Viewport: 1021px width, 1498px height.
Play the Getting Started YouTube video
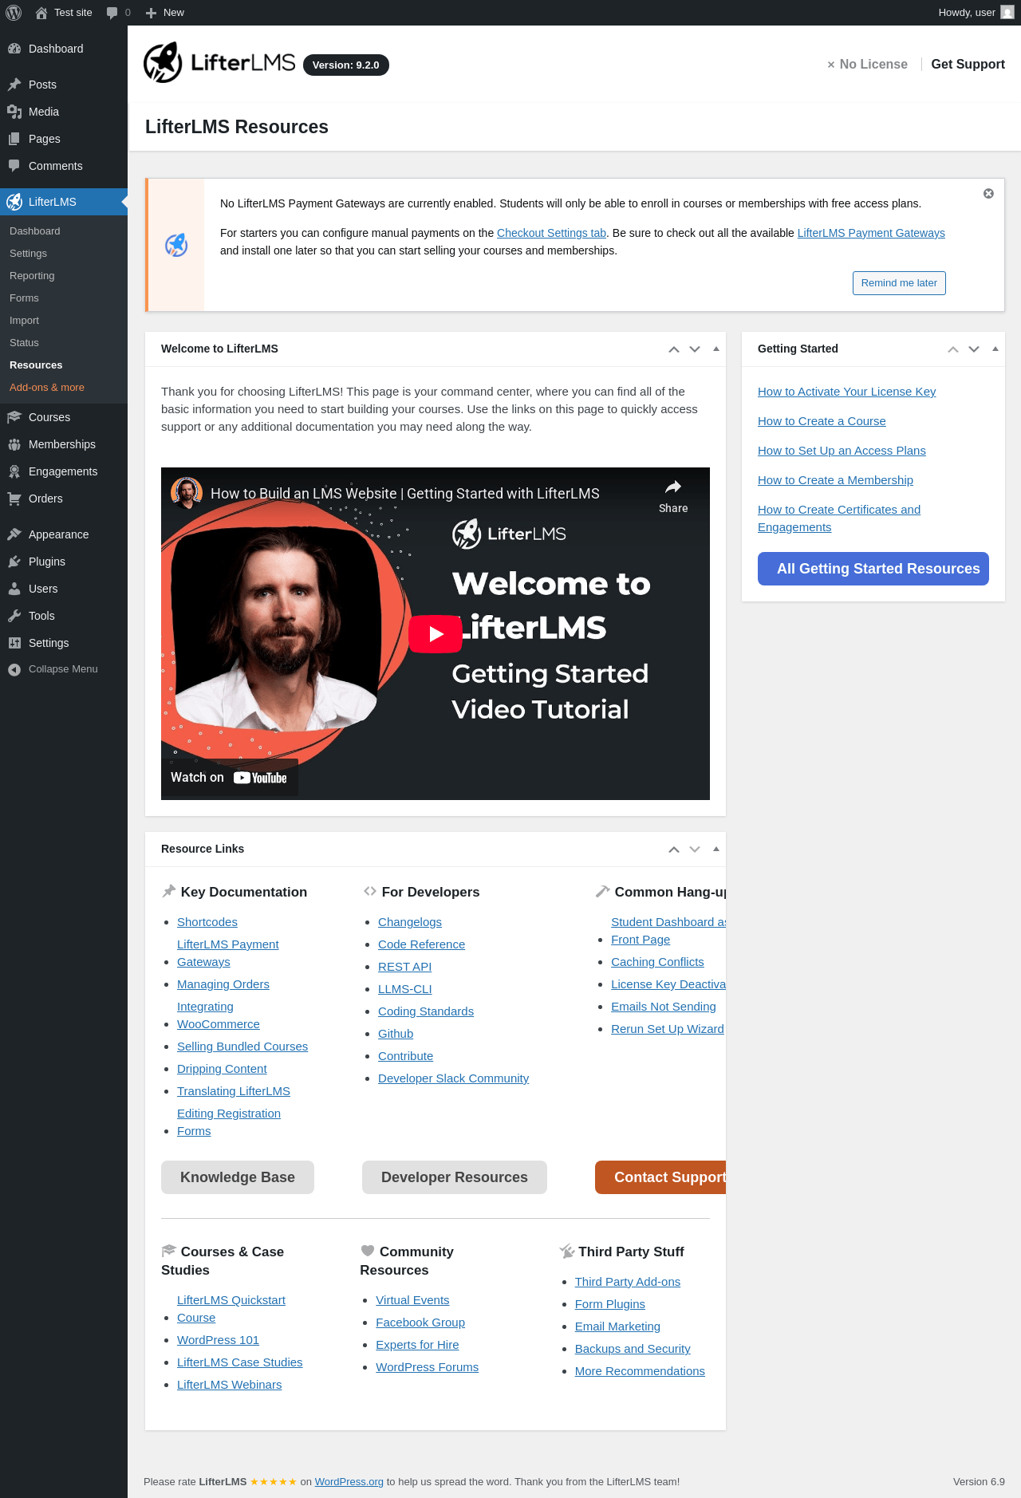[436, 634]
